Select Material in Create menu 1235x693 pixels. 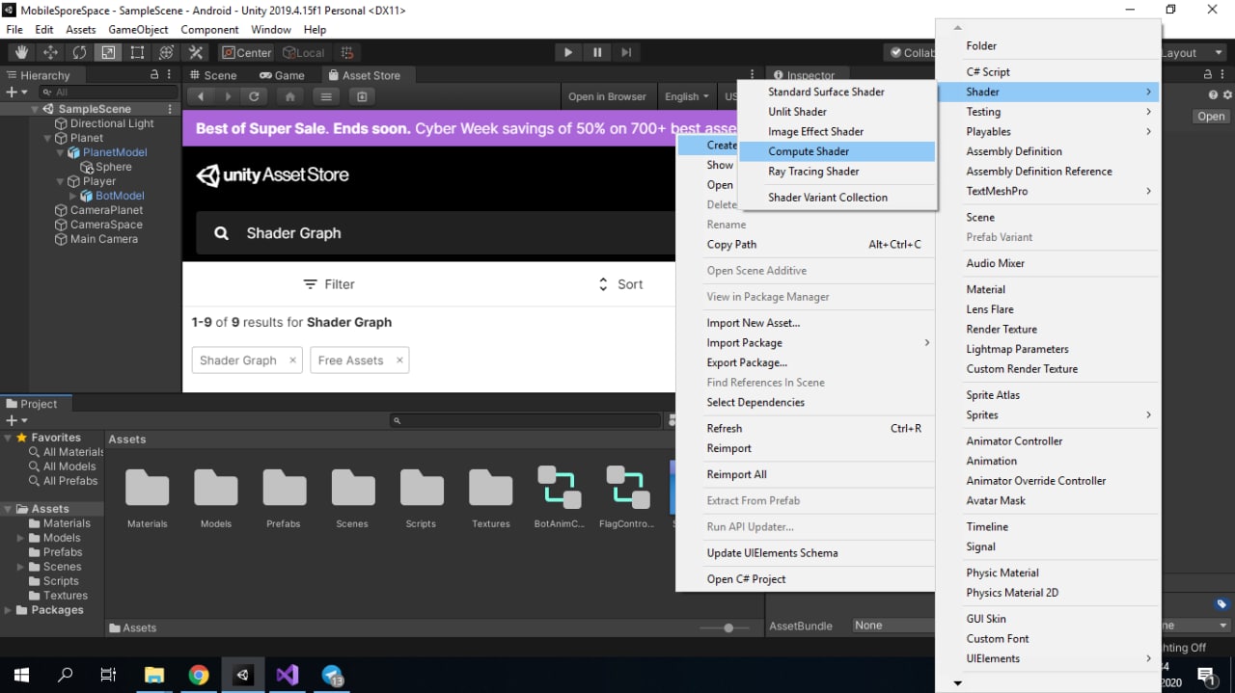1047,289
